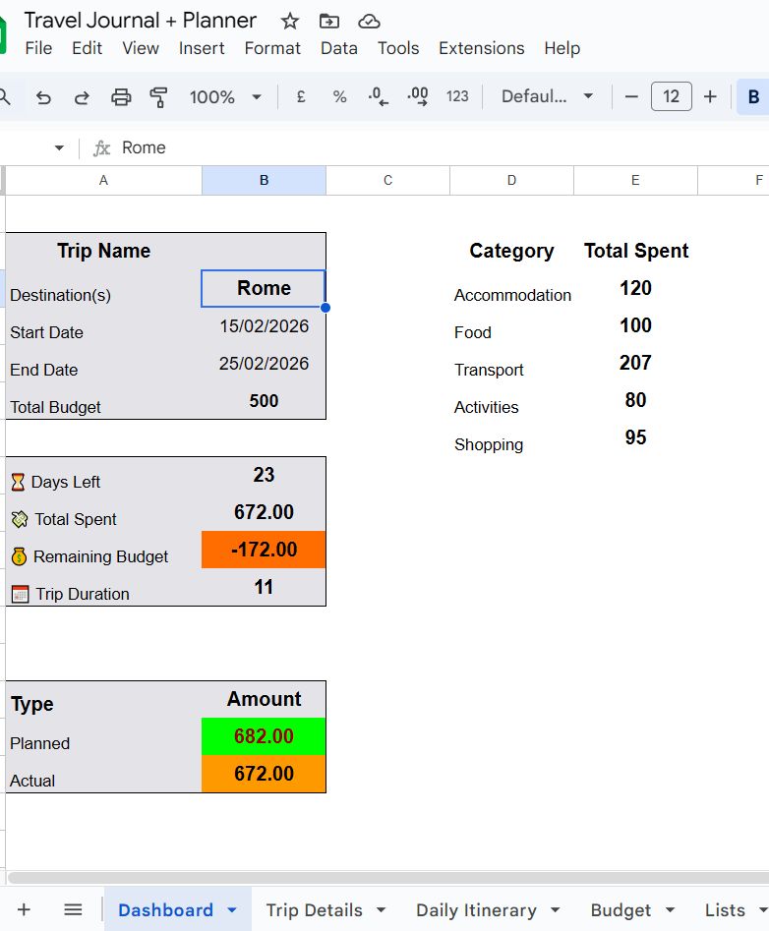Select column C header
This screenshot has width=769, height=931.
(x=387, y=181)
